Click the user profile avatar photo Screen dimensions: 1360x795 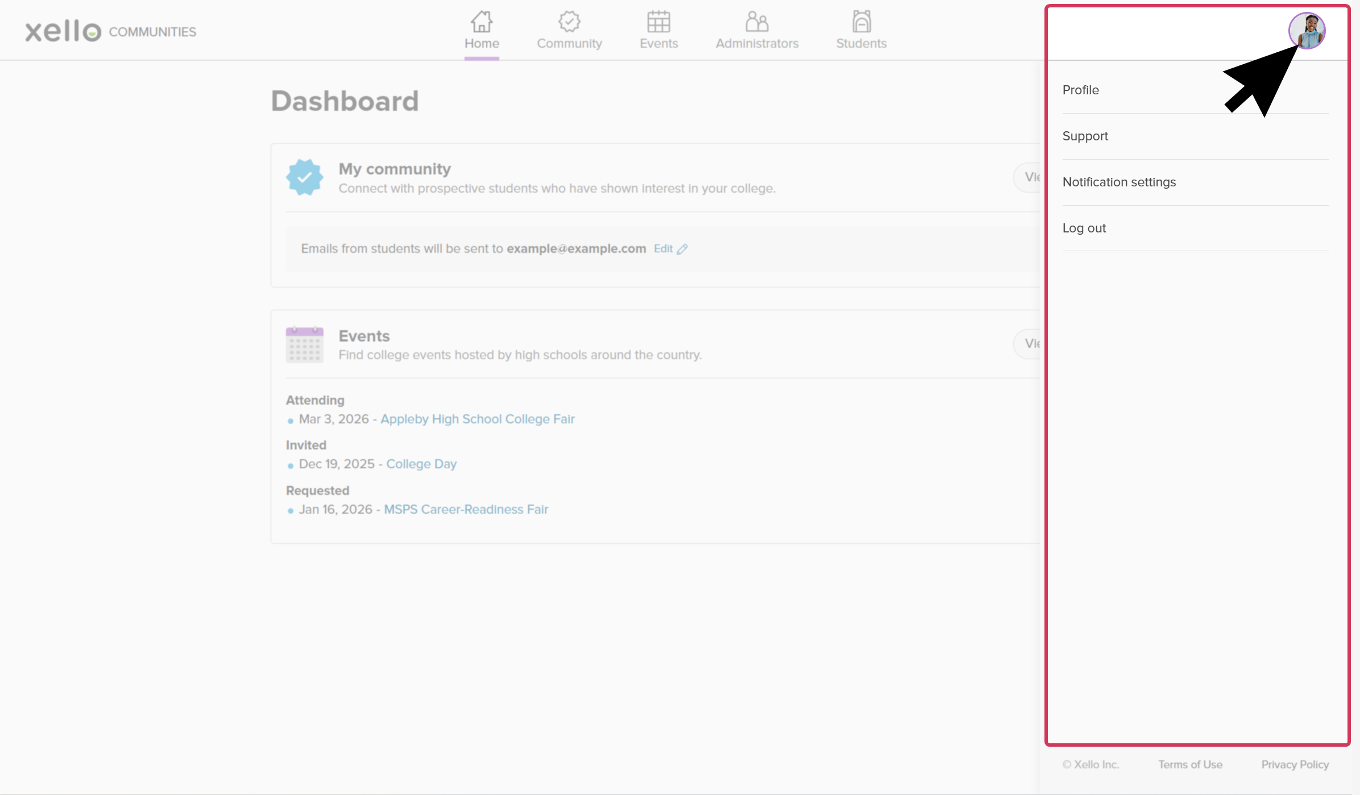coord(1307,31)
